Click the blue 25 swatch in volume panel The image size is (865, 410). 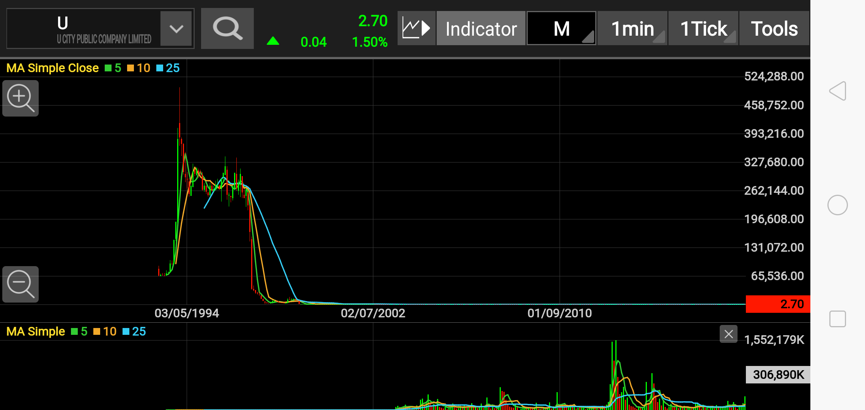[x=126, y=331]
